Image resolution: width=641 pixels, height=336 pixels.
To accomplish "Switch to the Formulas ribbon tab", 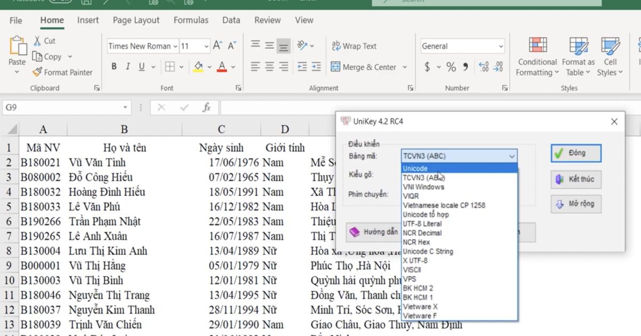I will pos(191,20).
